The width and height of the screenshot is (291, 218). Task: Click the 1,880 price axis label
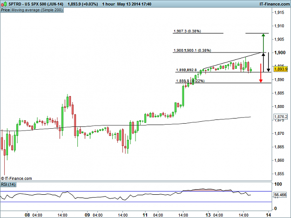[279, 106]
